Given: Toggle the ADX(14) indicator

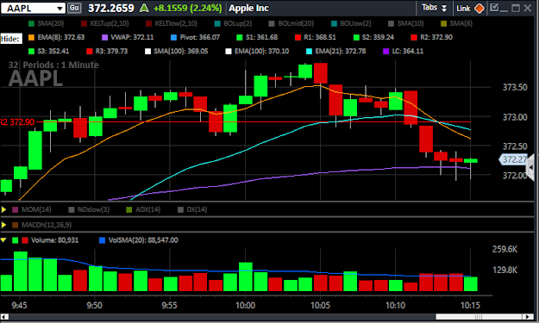Looking at the screenshot, I should click(143, 209).
